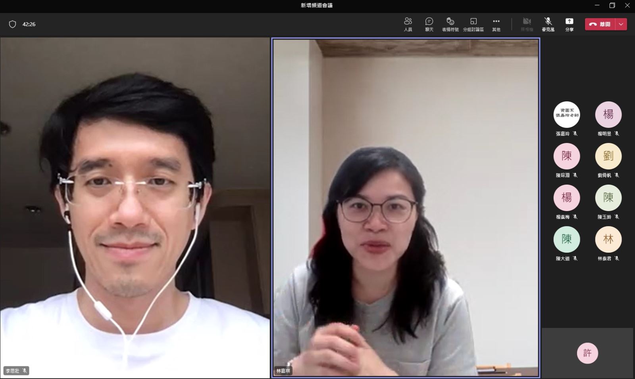This screenshot has width=635, height=379.
Task: Click the 林嘉琪 name label
Action: tap(283, 371)
